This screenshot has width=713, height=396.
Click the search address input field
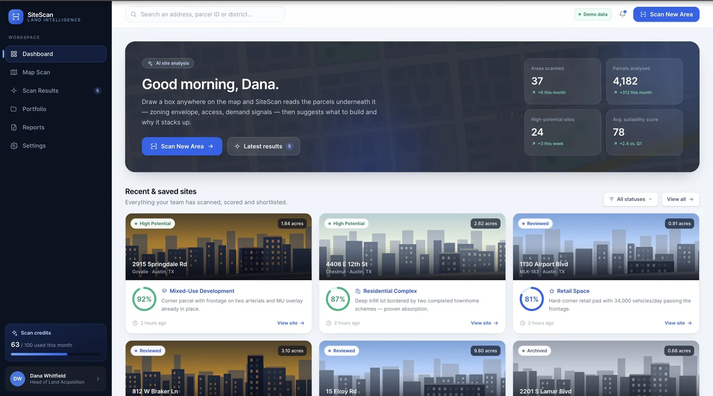point(205,14)
